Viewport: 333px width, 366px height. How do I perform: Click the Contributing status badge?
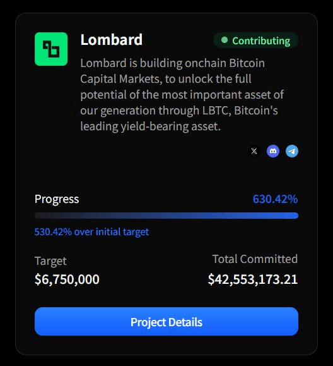(x=255, y=40)
